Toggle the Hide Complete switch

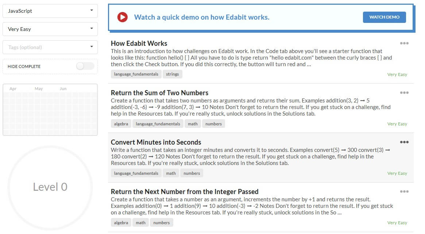pos(85,66)
